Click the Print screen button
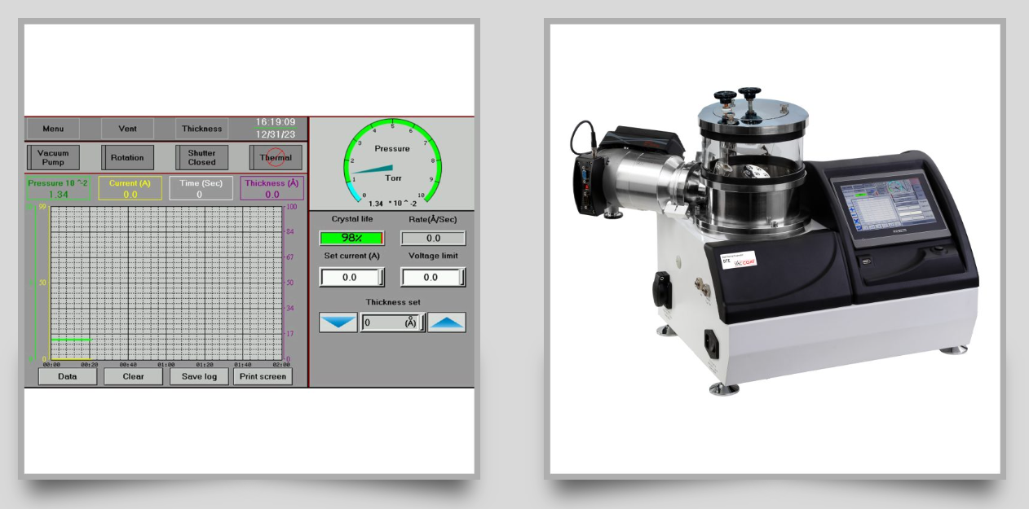 pos(263,376)
